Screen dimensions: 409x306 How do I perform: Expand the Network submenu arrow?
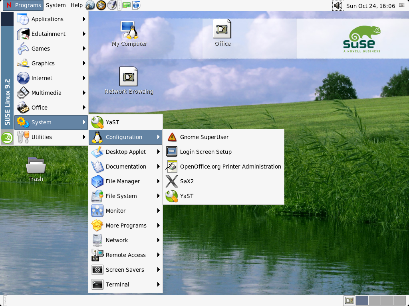158,240
